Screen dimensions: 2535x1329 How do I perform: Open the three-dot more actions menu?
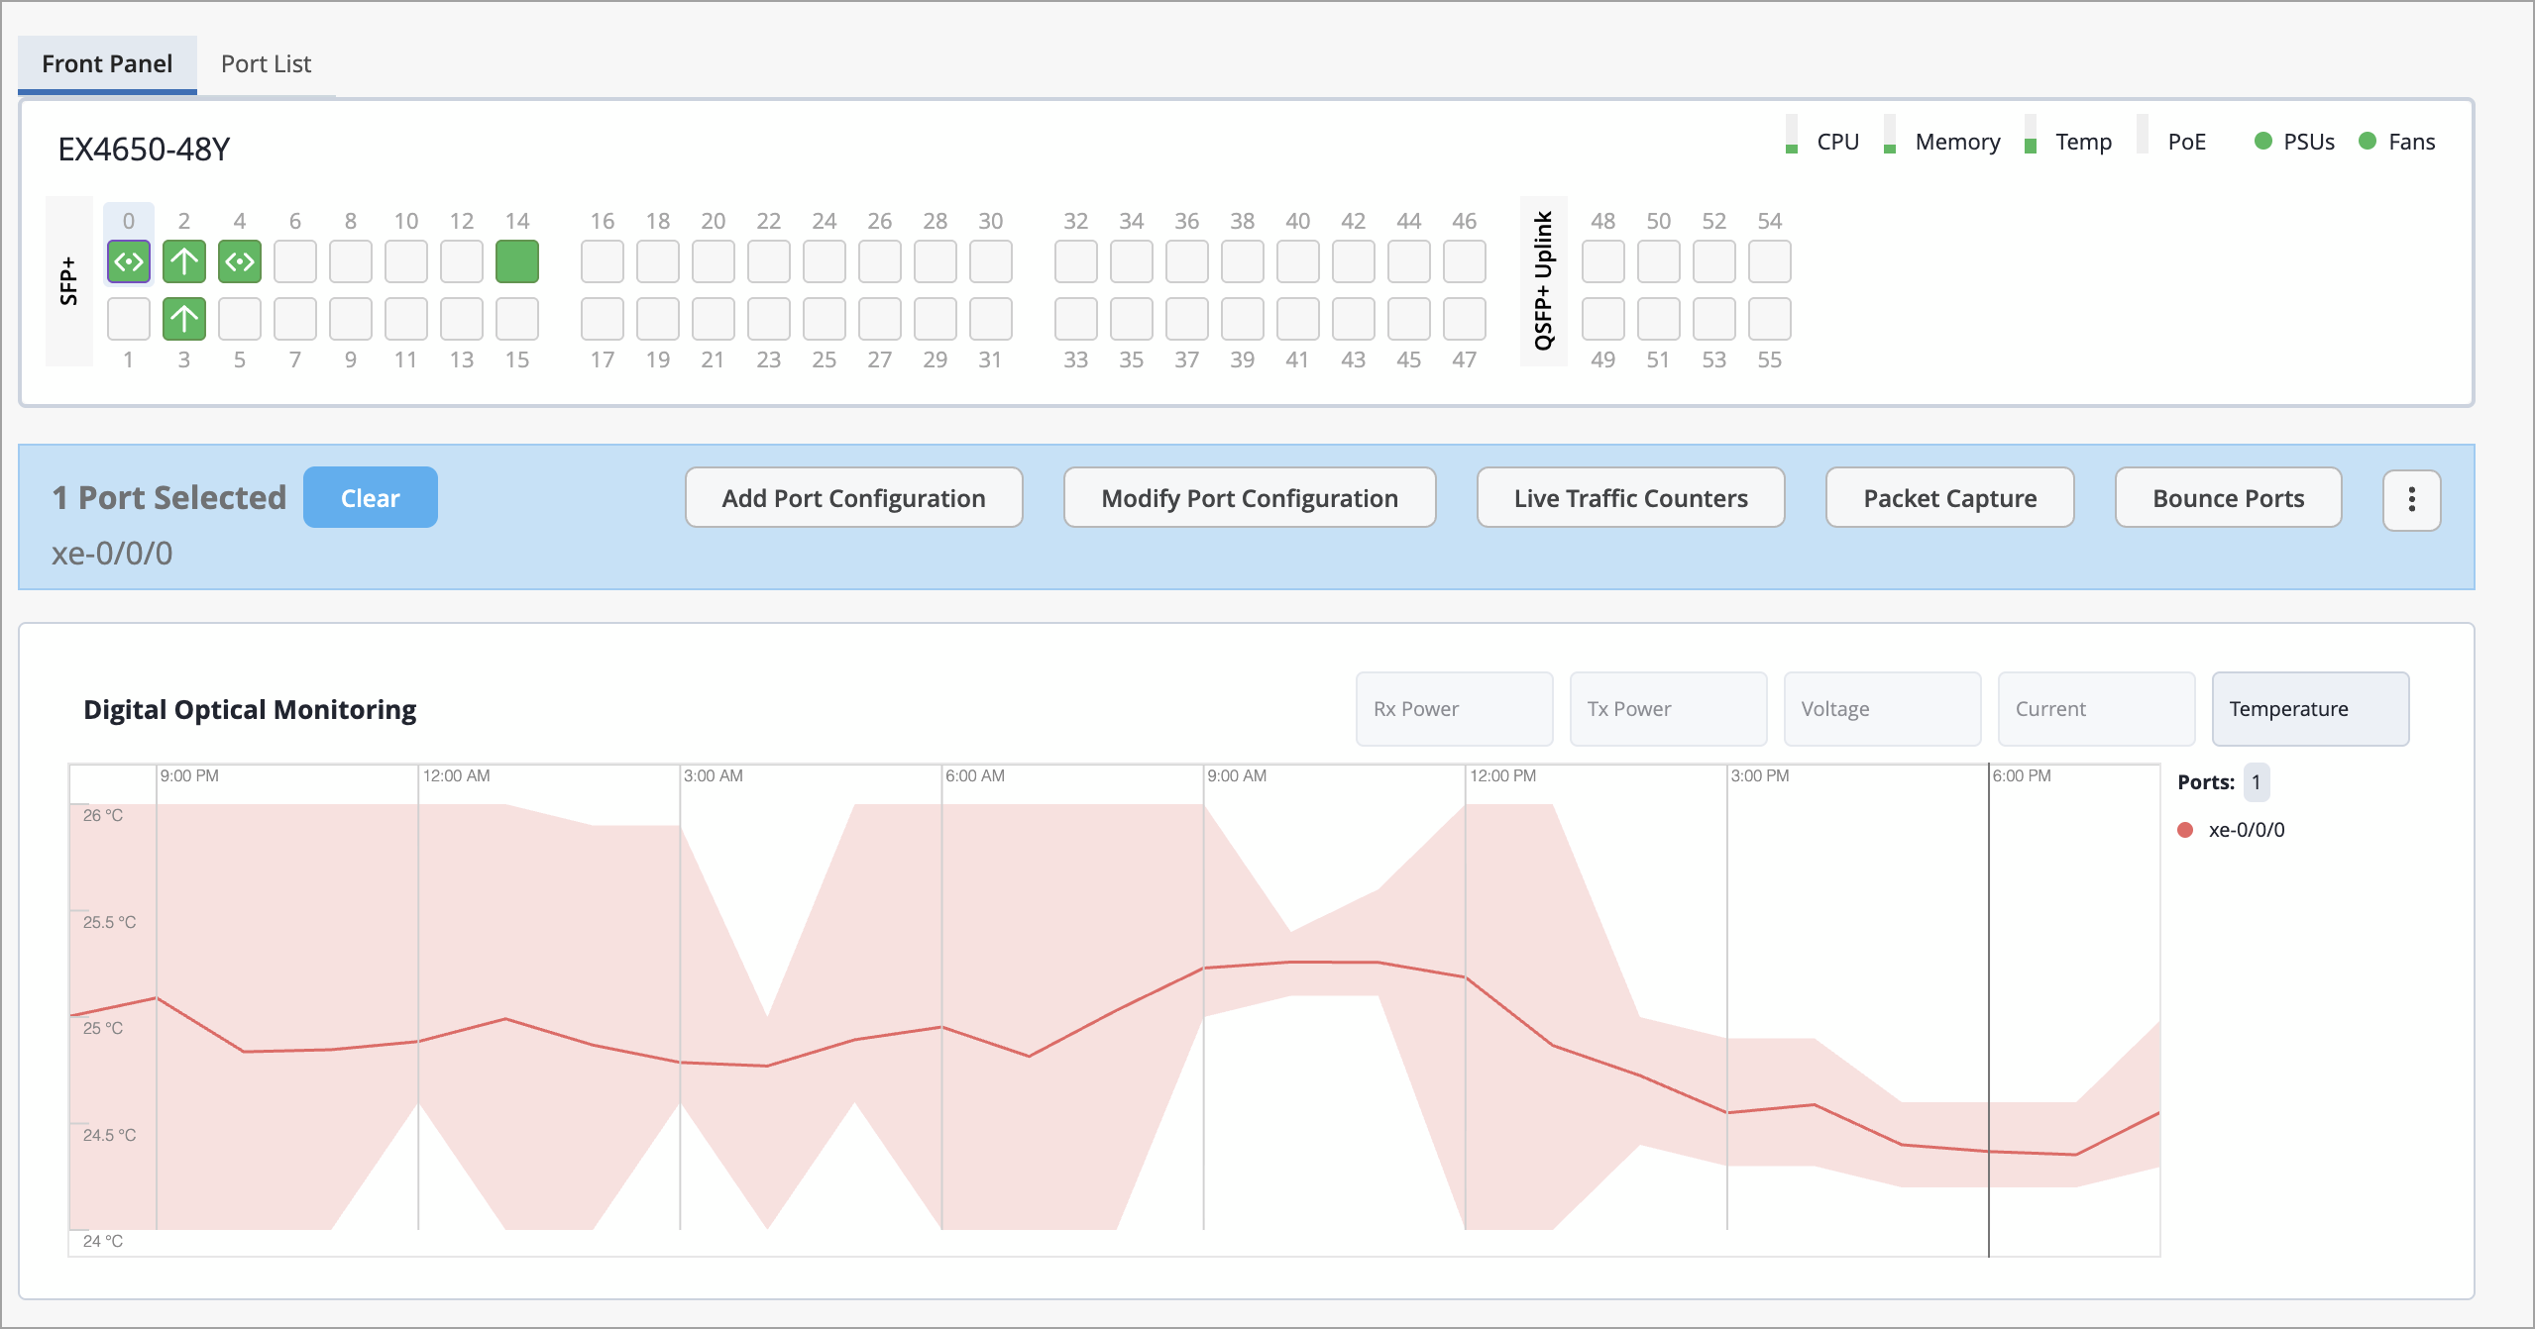(x=2411, y=499)
